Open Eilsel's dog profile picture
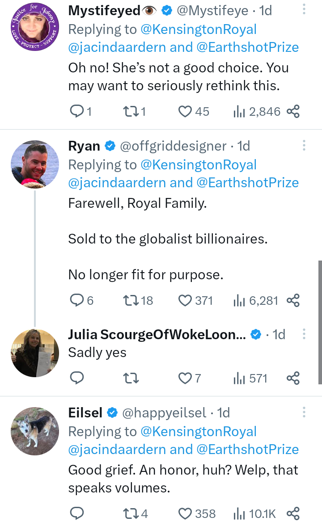Image resolution: width=322 pixels, height=526 pixels. pos(35,430)
